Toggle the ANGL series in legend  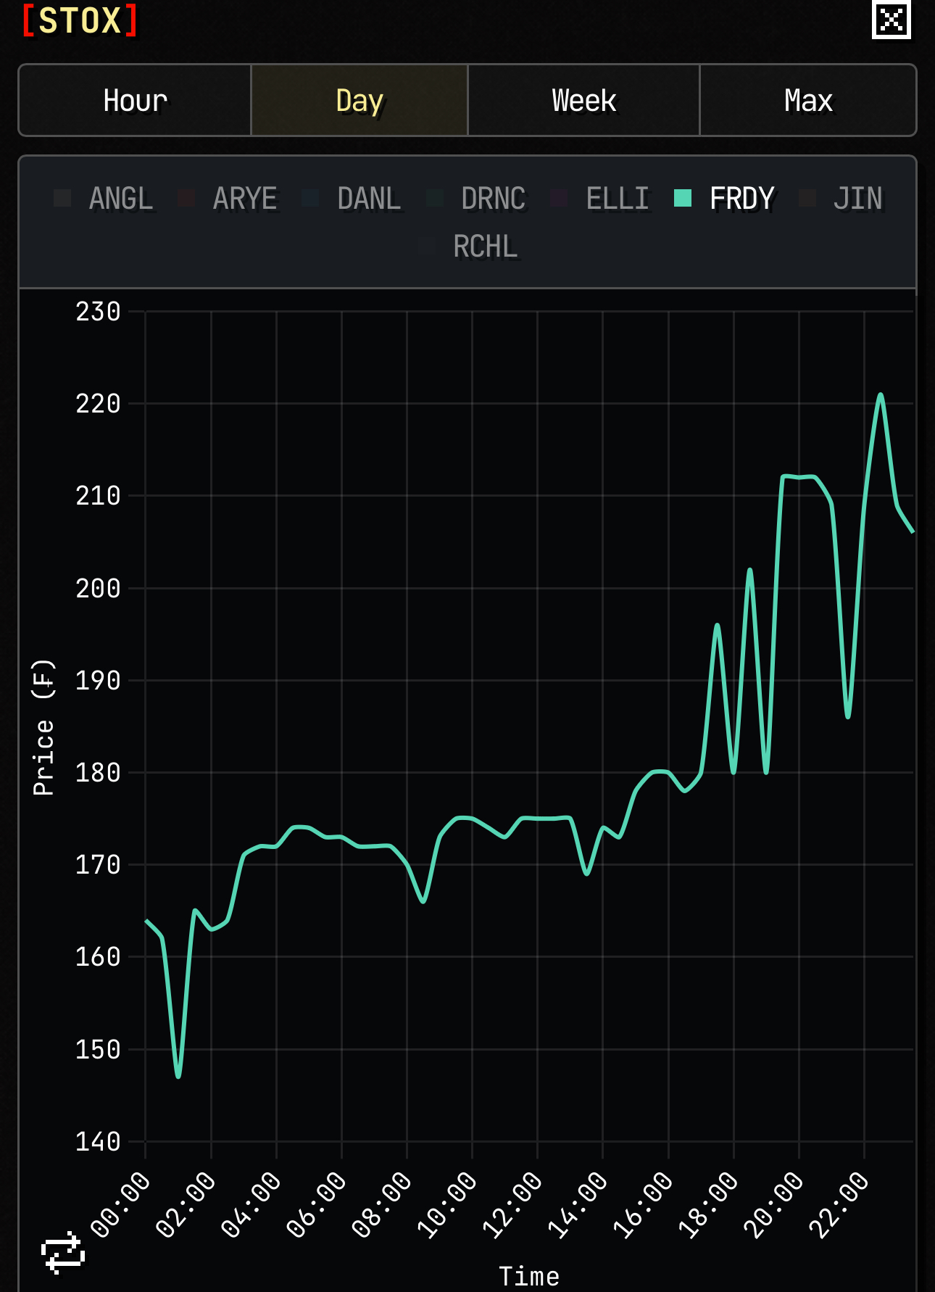tap(104, 198)
